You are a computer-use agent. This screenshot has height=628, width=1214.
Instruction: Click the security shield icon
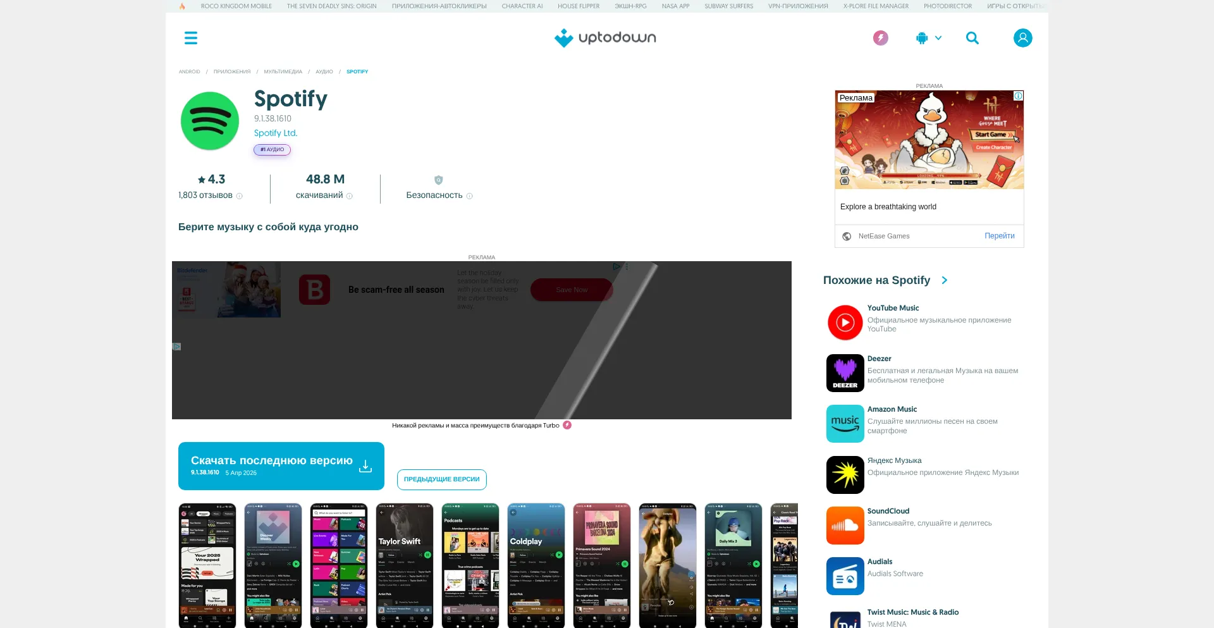(439, 180)
